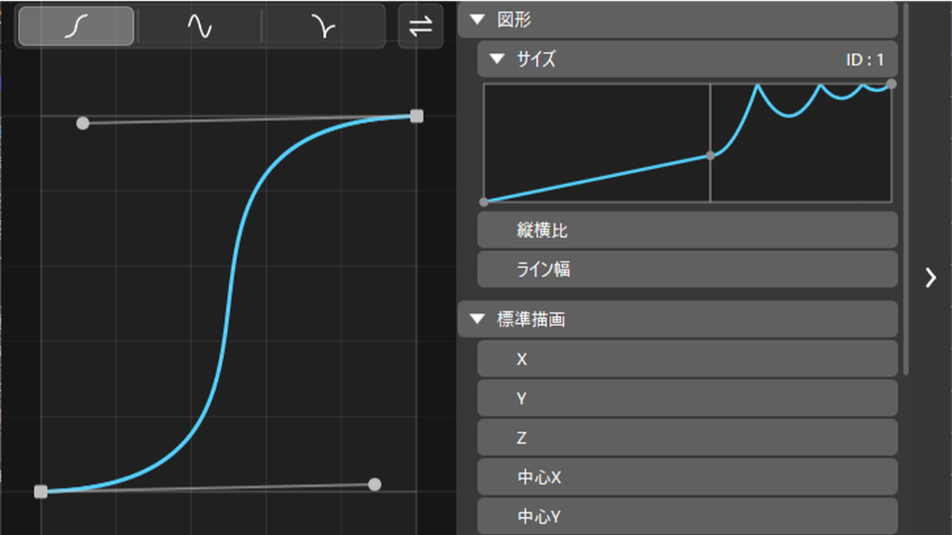Click the ID : 1 label
The height and width of the screenshot is (535, 952).
coord(864,59)
